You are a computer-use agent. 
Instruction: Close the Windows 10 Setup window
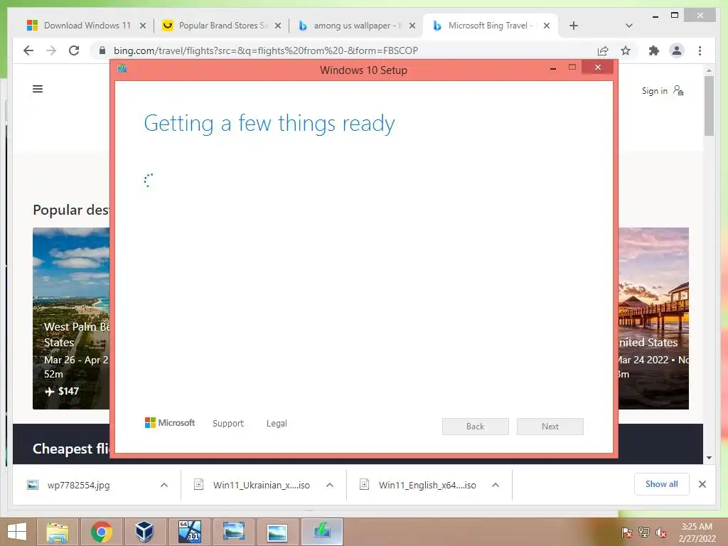[598, 68]
